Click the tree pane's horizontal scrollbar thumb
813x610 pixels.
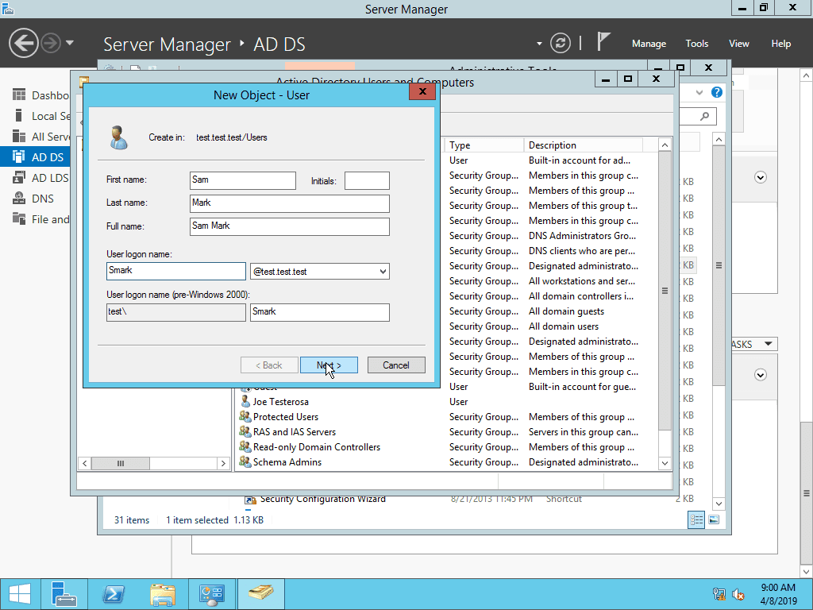click(121, 463)
